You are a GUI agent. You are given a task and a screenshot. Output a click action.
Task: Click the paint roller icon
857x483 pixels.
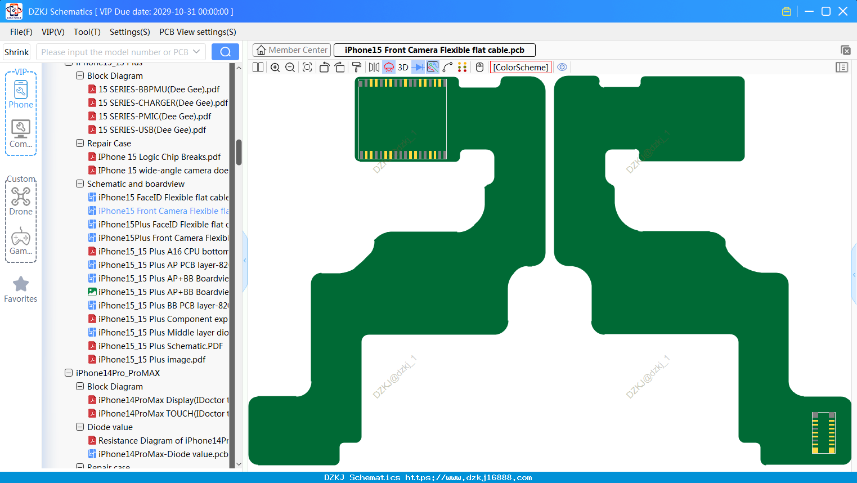click(357, 68)
